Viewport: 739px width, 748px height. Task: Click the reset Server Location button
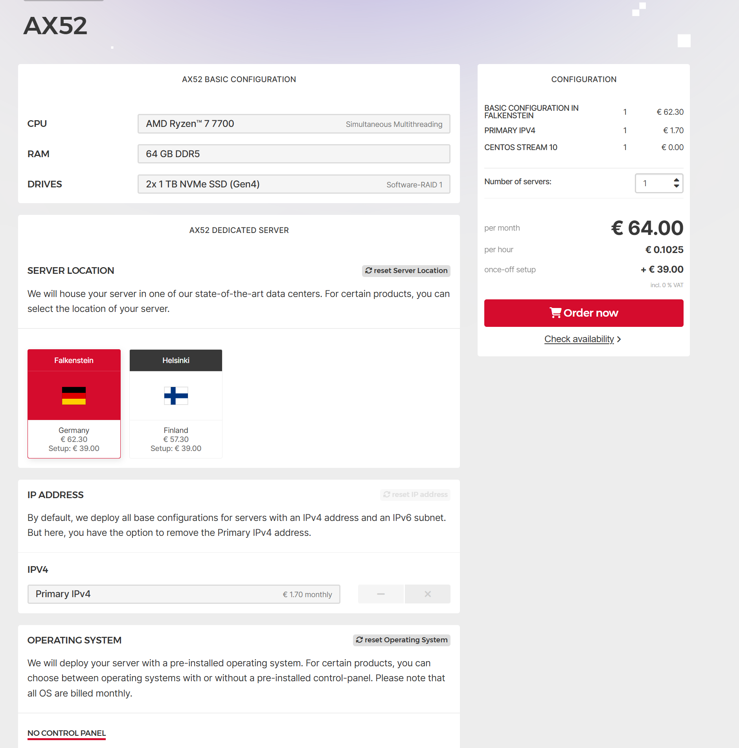click(406, 271)
